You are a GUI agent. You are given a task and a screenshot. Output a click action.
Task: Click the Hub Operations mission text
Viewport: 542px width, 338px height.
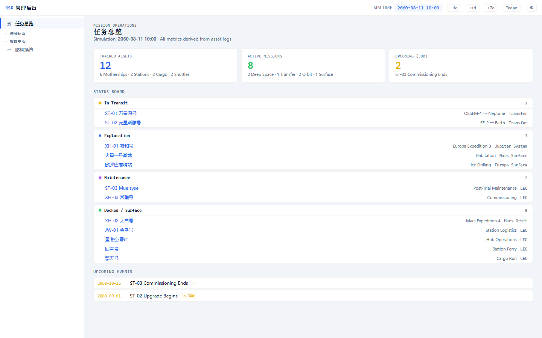(x=501, y=240)
